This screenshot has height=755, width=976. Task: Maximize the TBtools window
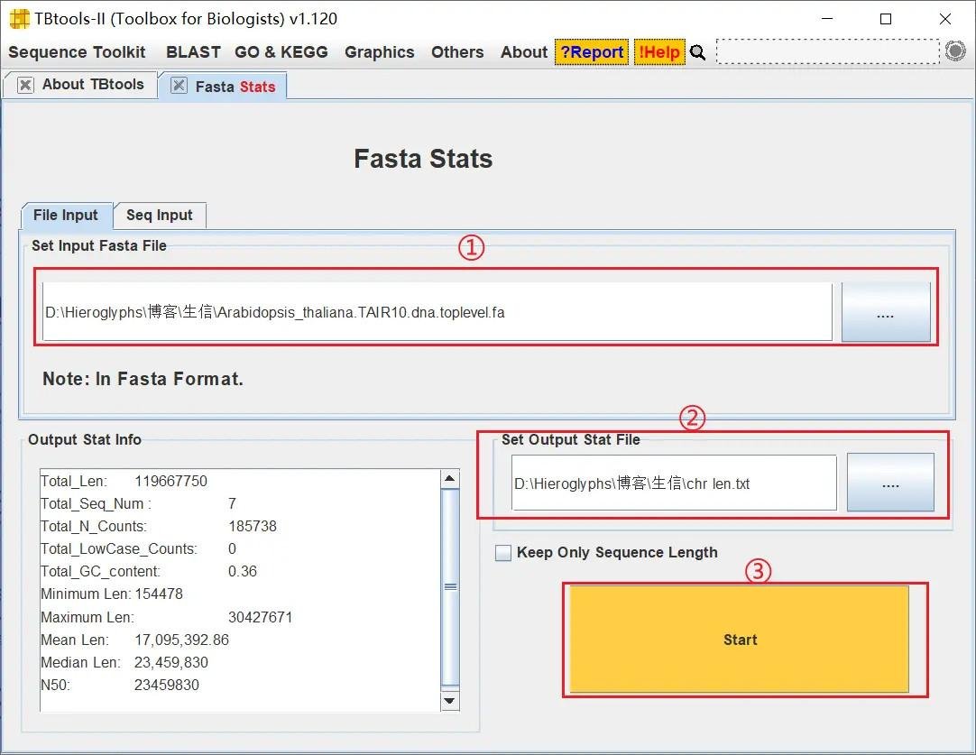tap(886, 19)
